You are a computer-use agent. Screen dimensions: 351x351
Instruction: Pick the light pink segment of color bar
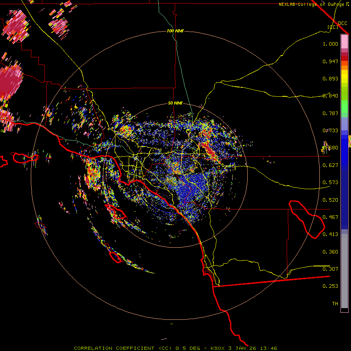point(344,42)
